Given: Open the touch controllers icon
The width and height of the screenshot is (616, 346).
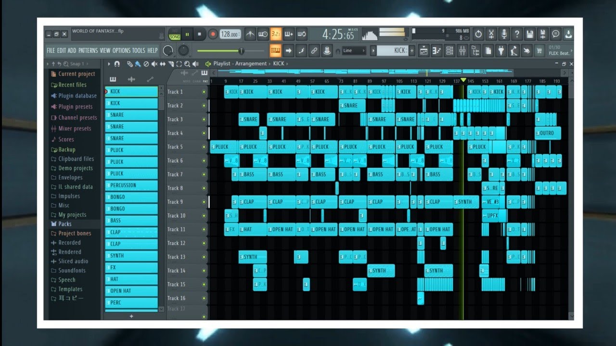Looking at the screenshot, I should (x=527, y=50).
